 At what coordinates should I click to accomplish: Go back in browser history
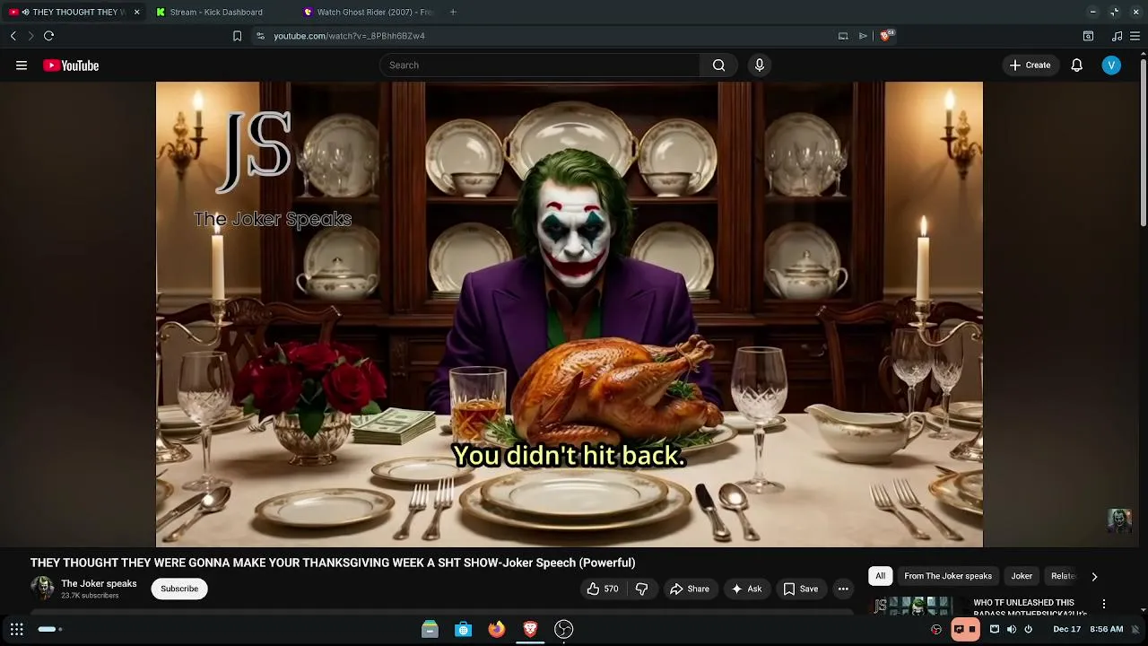point(13,36)
